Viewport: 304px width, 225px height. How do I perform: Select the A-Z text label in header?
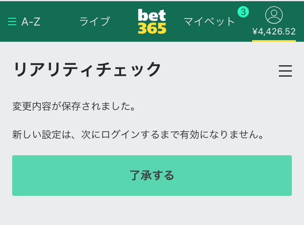click(31, 21)
